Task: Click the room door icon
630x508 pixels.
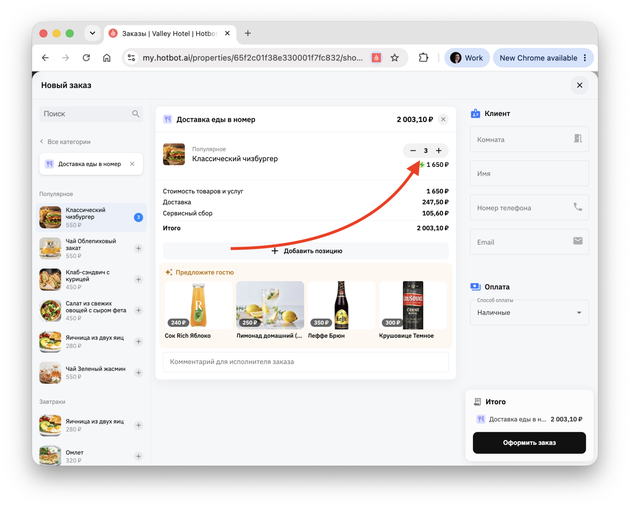Action: (x=578, y=138)
